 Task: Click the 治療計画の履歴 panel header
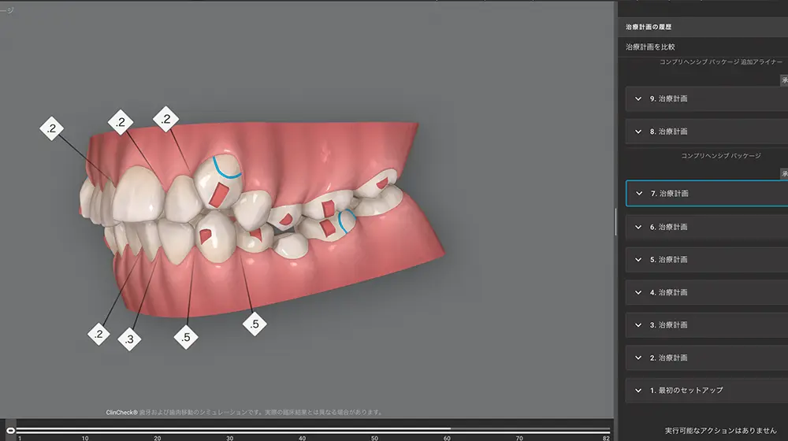(x=649, y=26)
